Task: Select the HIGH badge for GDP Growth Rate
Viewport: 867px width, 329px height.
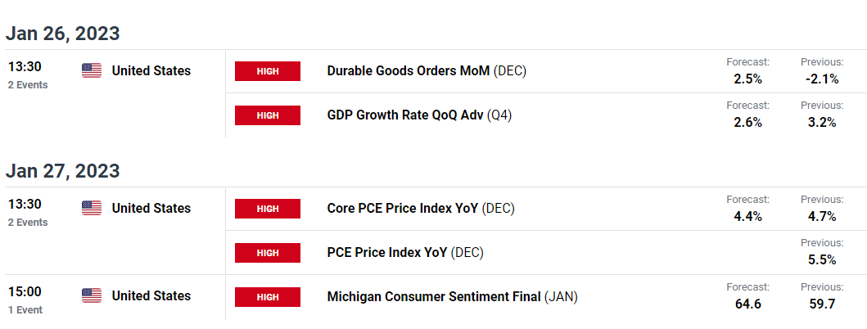Action: (268, 115)
